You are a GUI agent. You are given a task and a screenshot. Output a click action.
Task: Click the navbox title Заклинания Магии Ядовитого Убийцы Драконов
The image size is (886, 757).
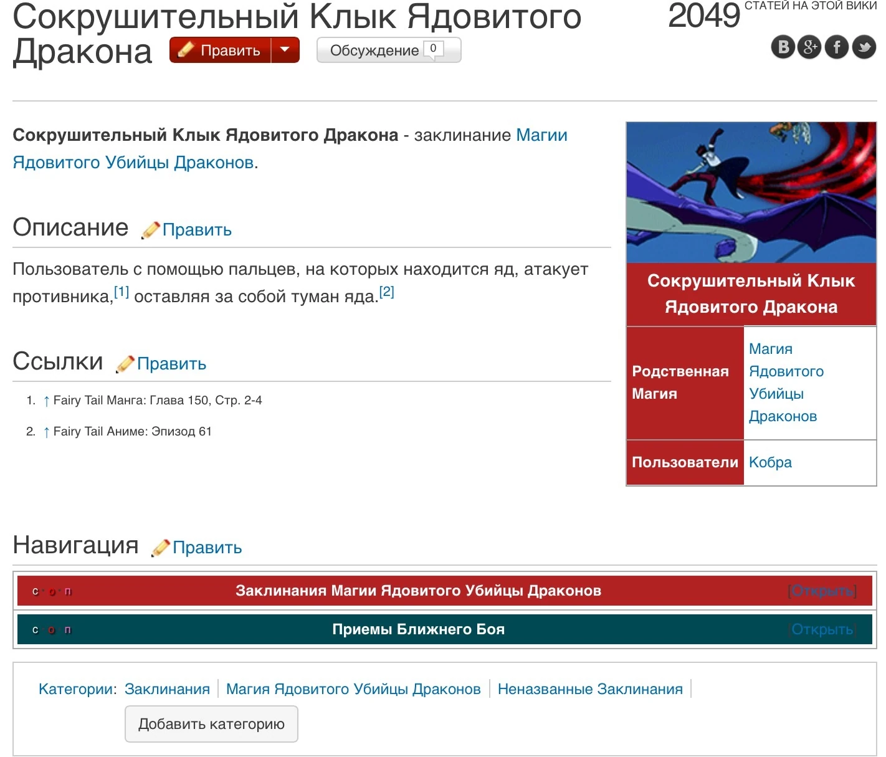pyautogui.click(x=418, y=591)
